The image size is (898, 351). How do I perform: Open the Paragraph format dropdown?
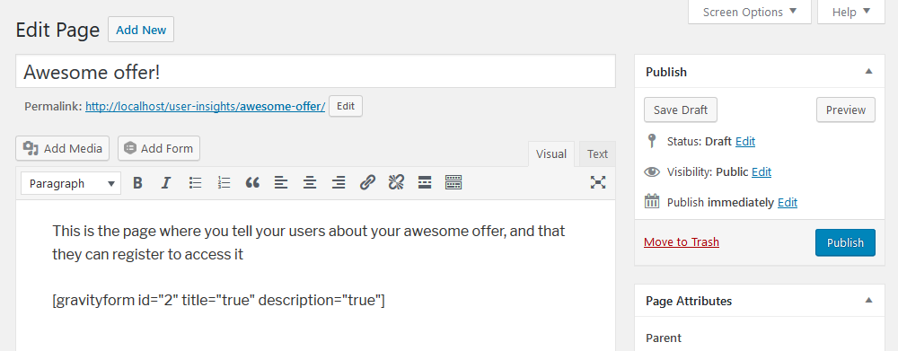coord(71,183)
